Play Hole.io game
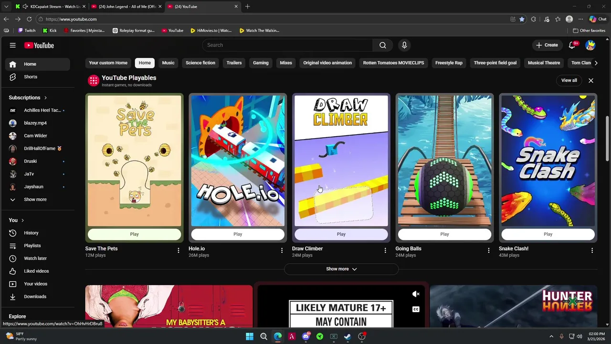The image size is (611, 344). [238, 234]
